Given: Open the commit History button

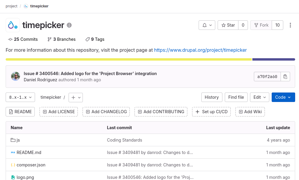Looking at the screenshot, I should (212, 97).
